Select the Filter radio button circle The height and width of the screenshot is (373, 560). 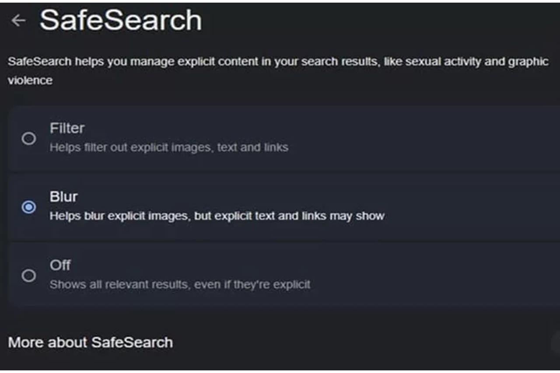[x=29, y=139]
